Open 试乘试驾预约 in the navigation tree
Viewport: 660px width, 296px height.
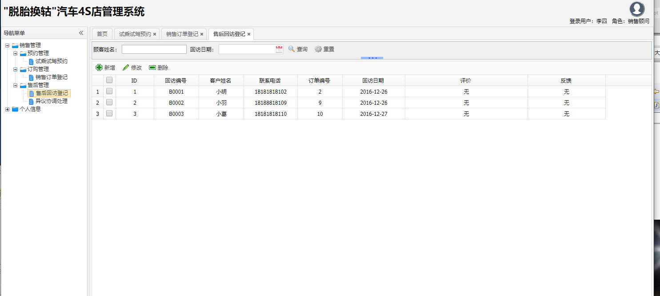coord(51,61)
